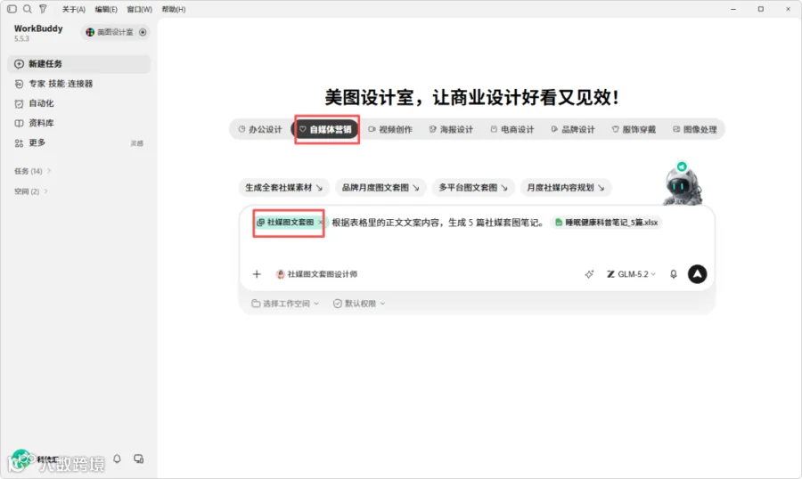802x479 pixels.
Task: Send the prompt with the black arrow button
Action: pyautogui.click(x=697, y=274)
